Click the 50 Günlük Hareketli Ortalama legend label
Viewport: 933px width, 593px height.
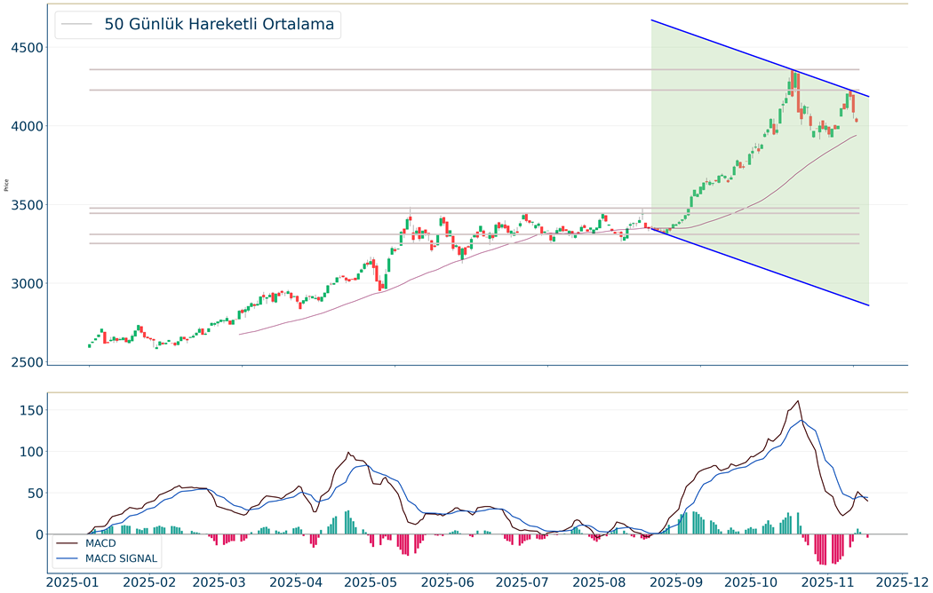click(219, 25)
